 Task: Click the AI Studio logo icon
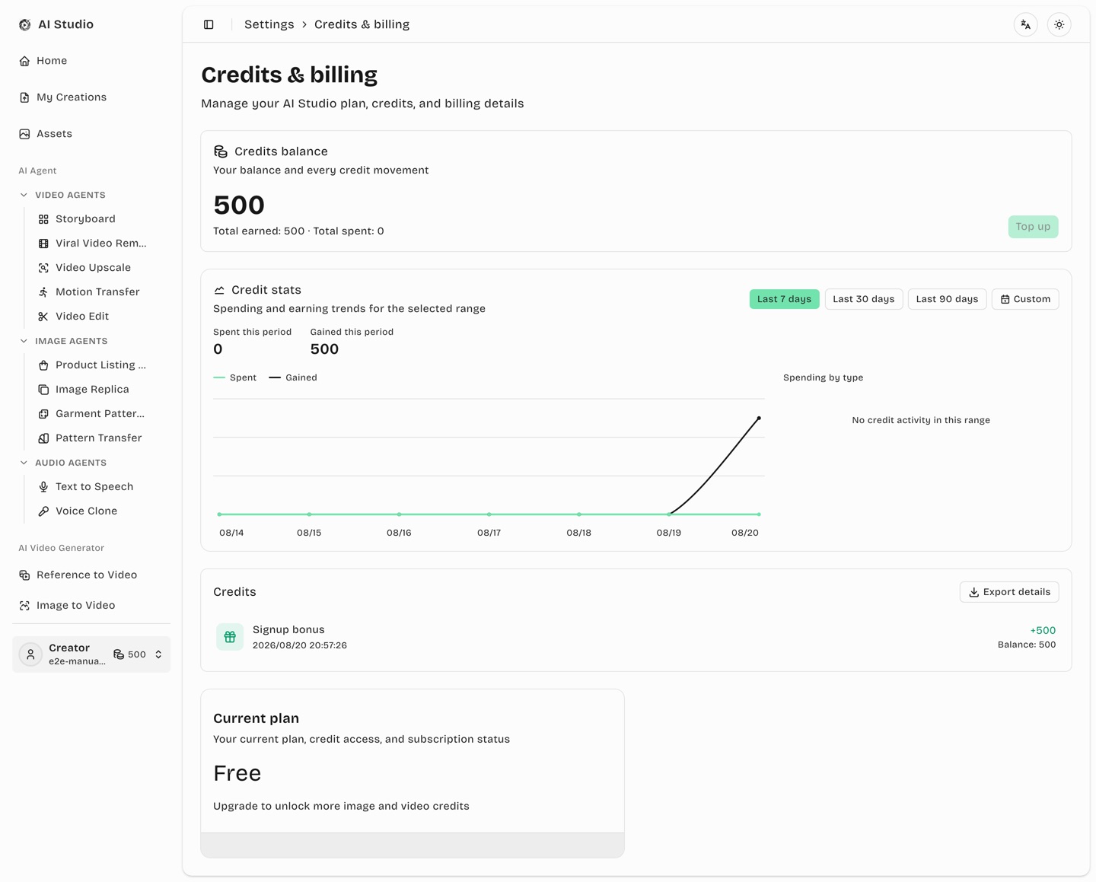(x=25, y=24)
